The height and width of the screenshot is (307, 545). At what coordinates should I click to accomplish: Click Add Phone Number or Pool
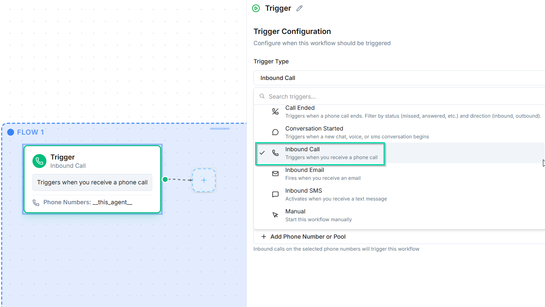click(308, 237)
